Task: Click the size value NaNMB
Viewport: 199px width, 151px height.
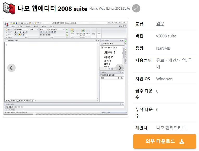Action: (x=163, y=48)
